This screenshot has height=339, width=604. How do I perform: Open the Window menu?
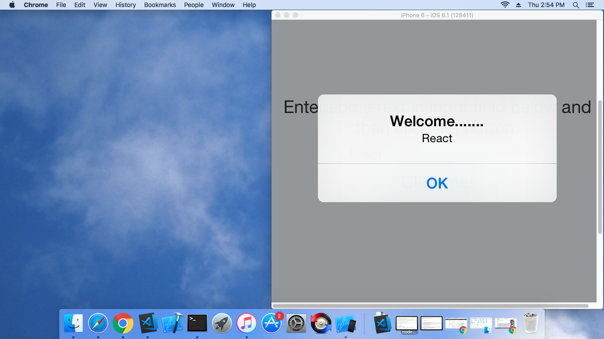pyautogui.click(x=223, y=5)
